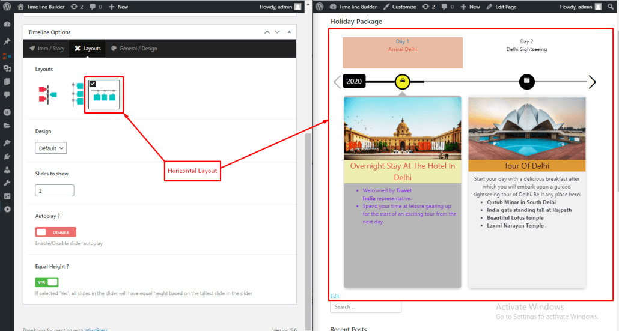Open Users icon in sidebar
The width and height of the screenshot is (619, 331).
pos(7,169)
